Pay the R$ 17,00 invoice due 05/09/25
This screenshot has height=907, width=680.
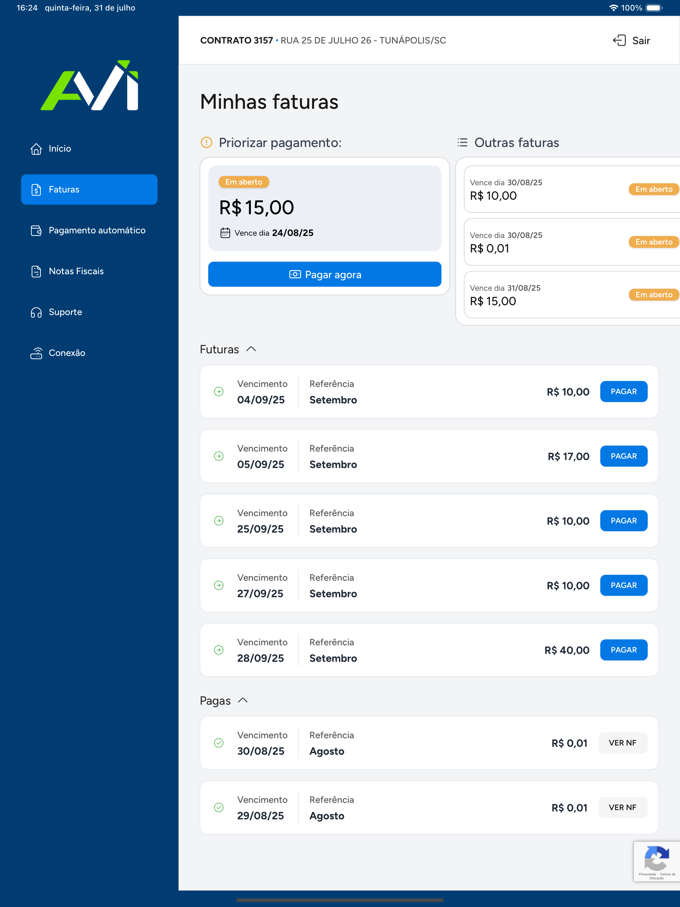[624, 456]
